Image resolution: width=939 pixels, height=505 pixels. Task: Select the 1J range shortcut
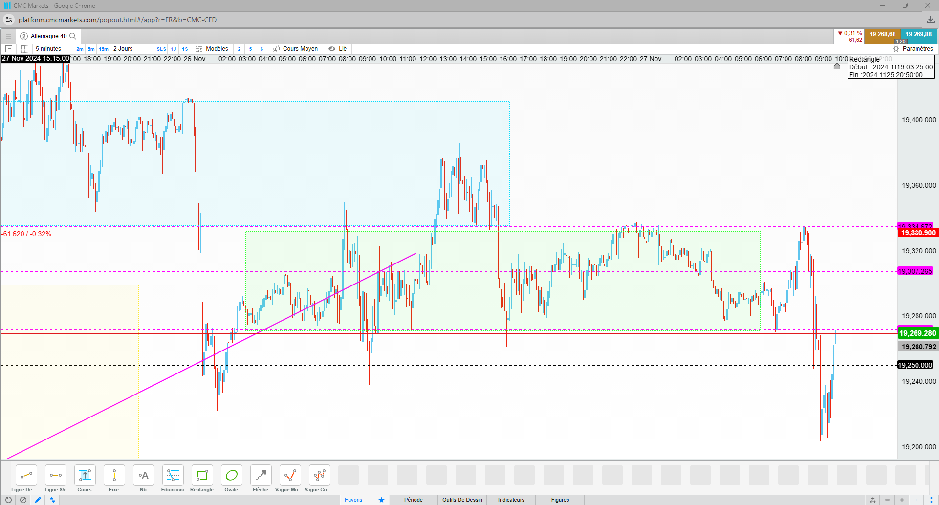[x=174, y=49]
